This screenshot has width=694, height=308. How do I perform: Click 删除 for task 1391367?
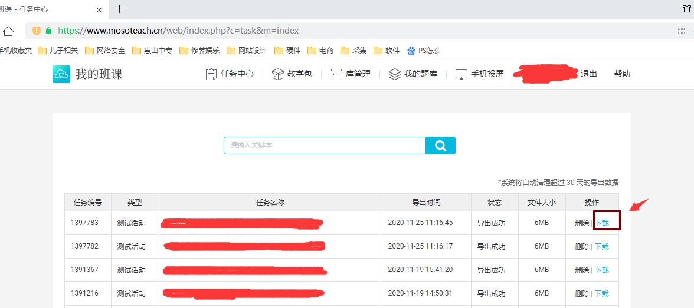pyautogui.click(x=582, y=270)
